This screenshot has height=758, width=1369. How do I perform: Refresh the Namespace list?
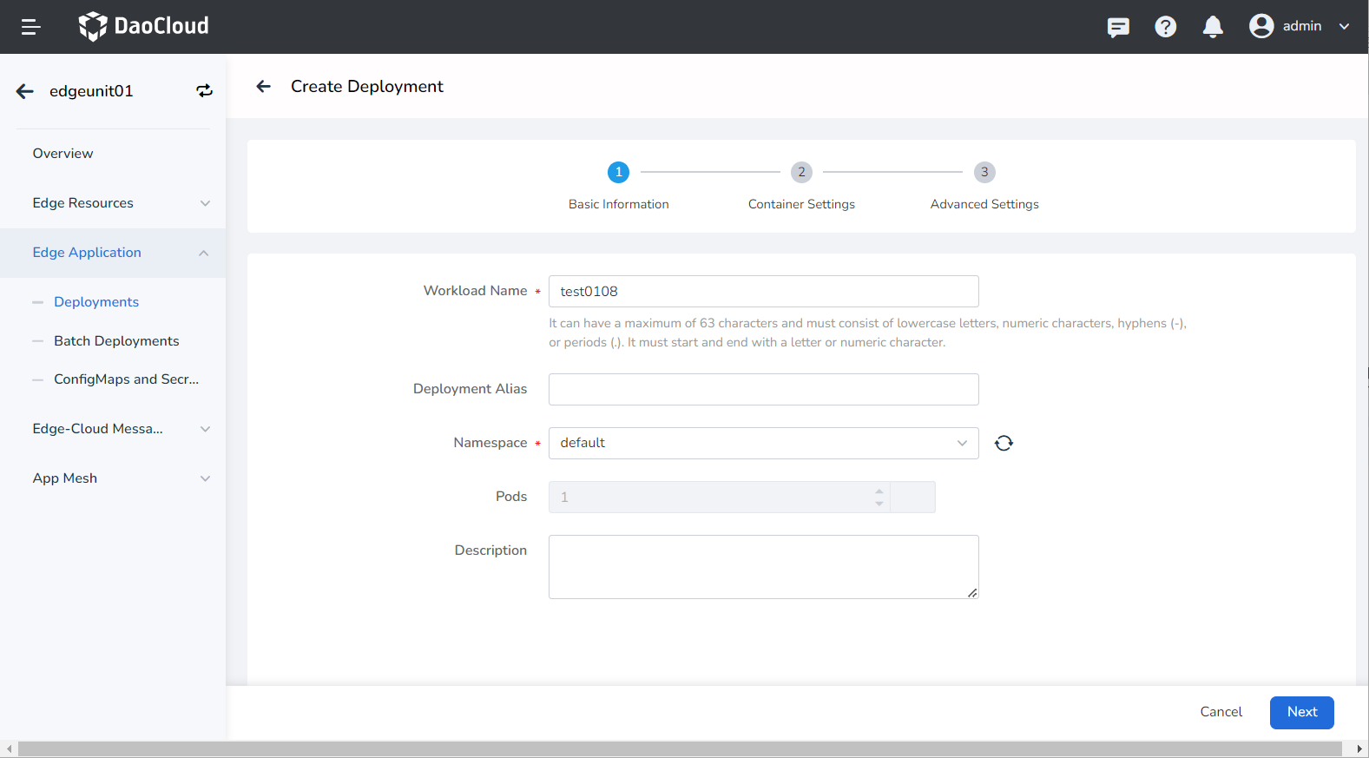[x=1004, y=443]
